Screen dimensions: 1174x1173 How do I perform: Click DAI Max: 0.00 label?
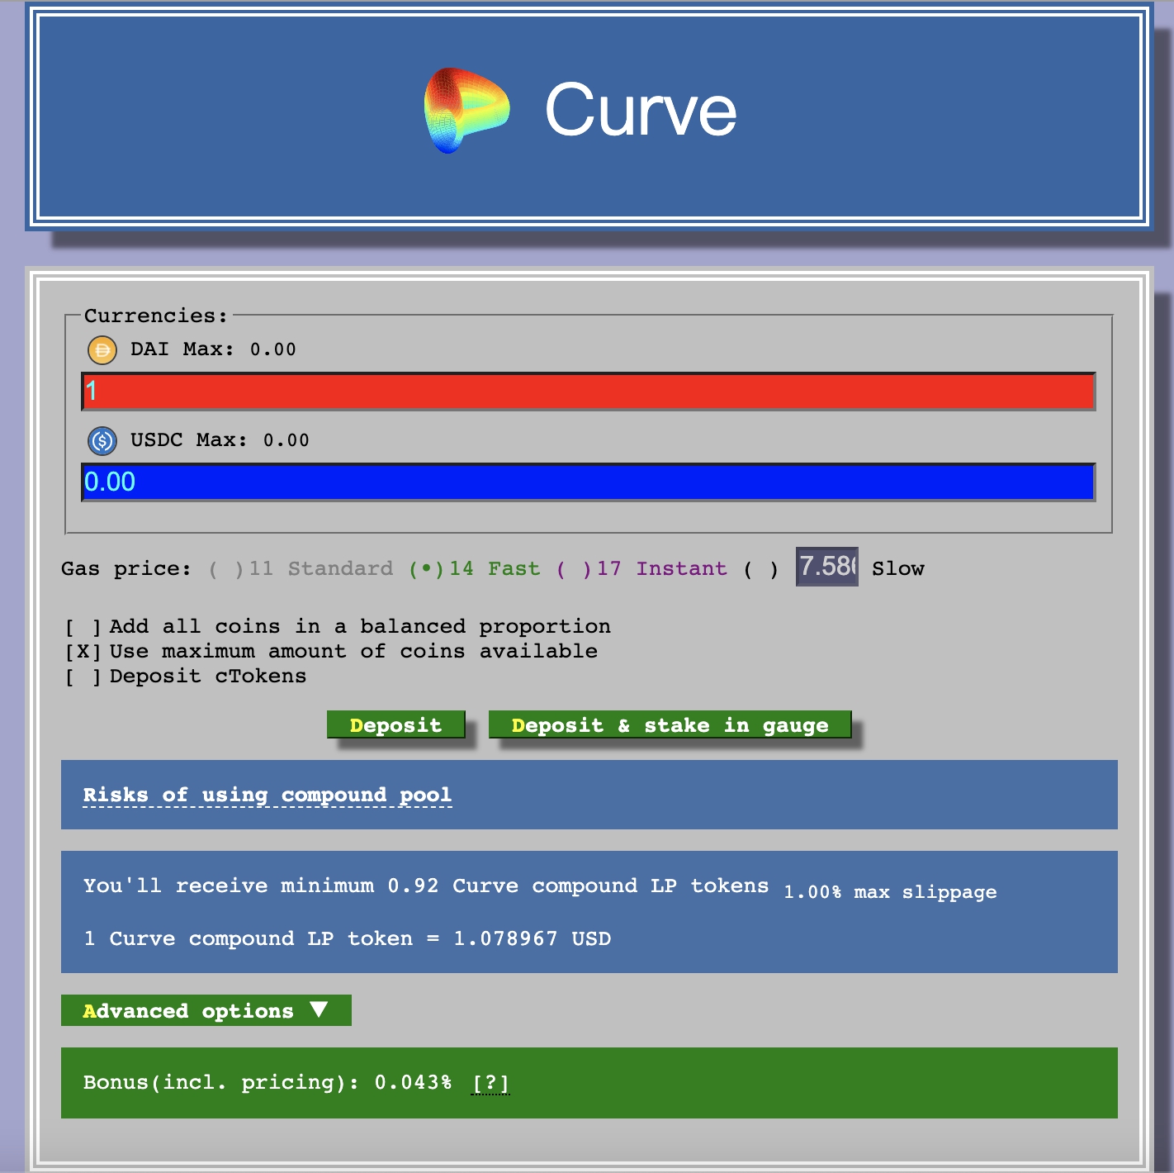[x=213, y=349]
